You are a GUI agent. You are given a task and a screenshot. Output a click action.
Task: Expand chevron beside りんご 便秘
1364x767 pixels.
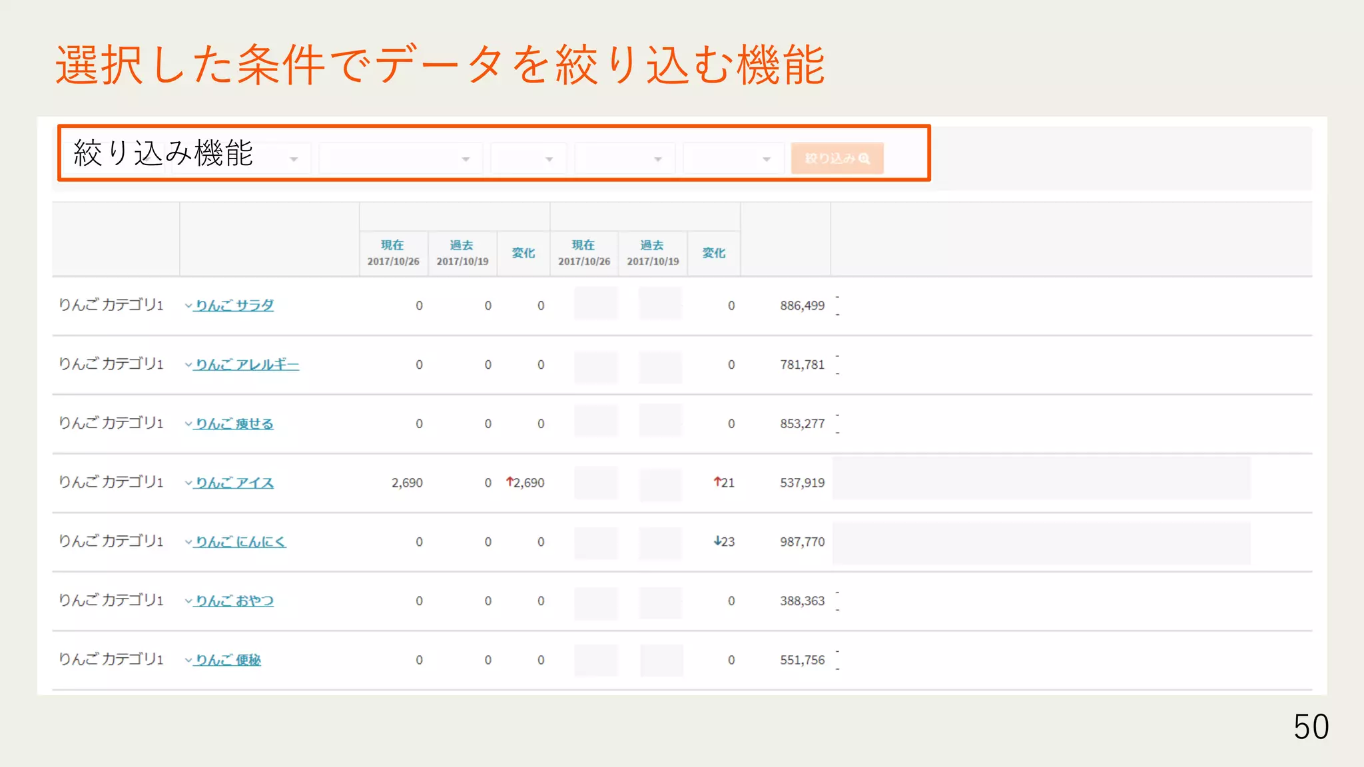tap(188, 660)
